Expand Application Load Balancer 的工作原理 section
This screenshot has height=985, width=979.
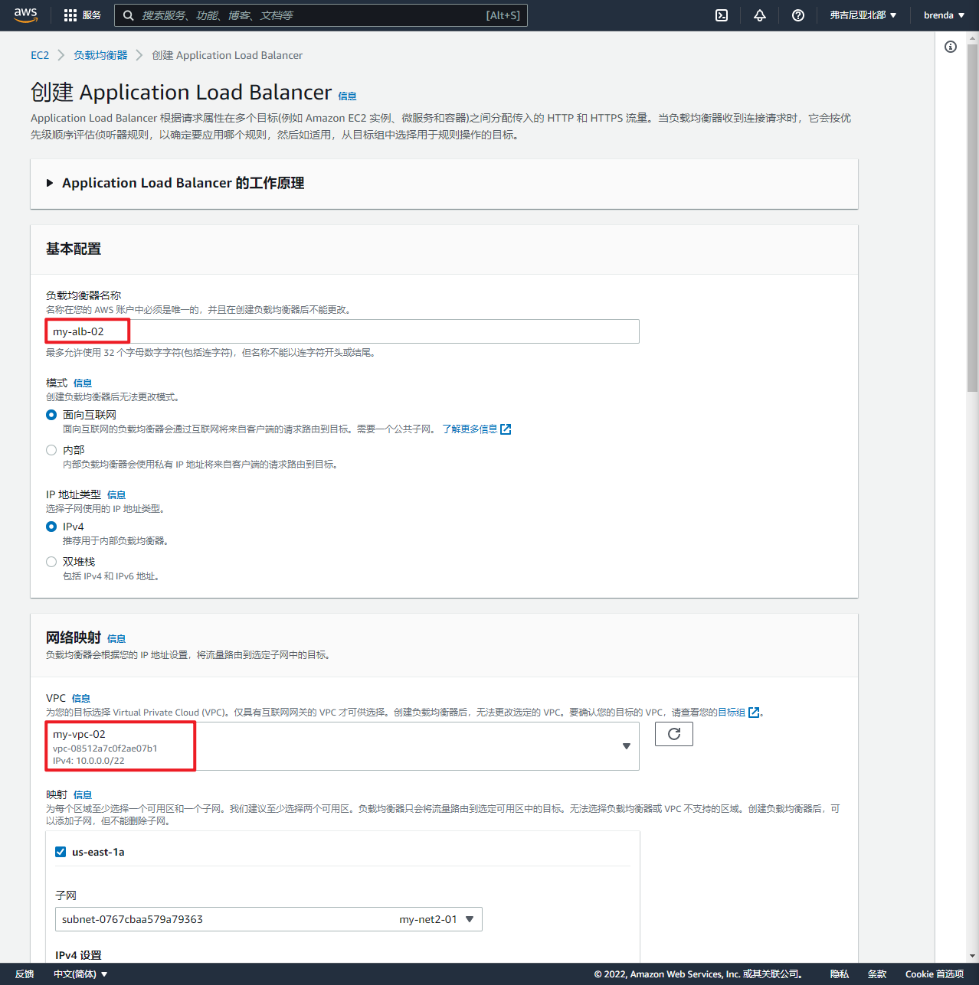point(50,183)
